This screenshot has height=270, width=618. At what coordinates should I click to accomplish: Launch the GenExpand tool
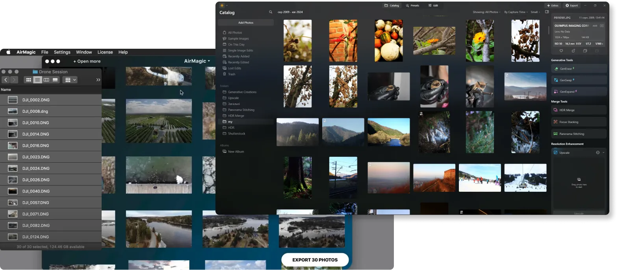[x=579, y=92]
